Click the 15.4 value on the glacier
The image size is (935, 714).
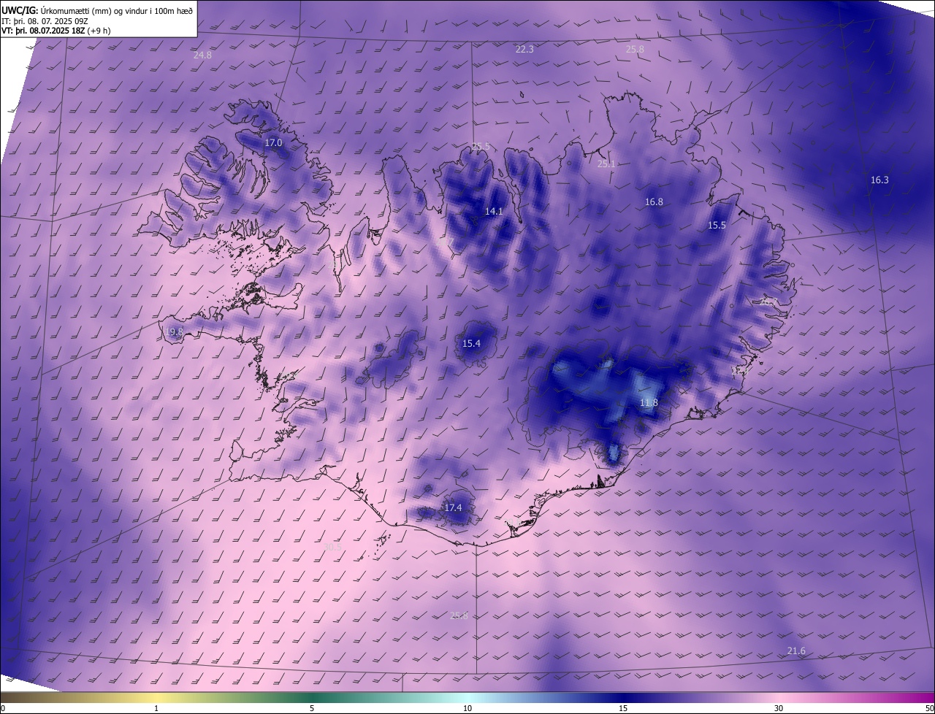point(471,344)
